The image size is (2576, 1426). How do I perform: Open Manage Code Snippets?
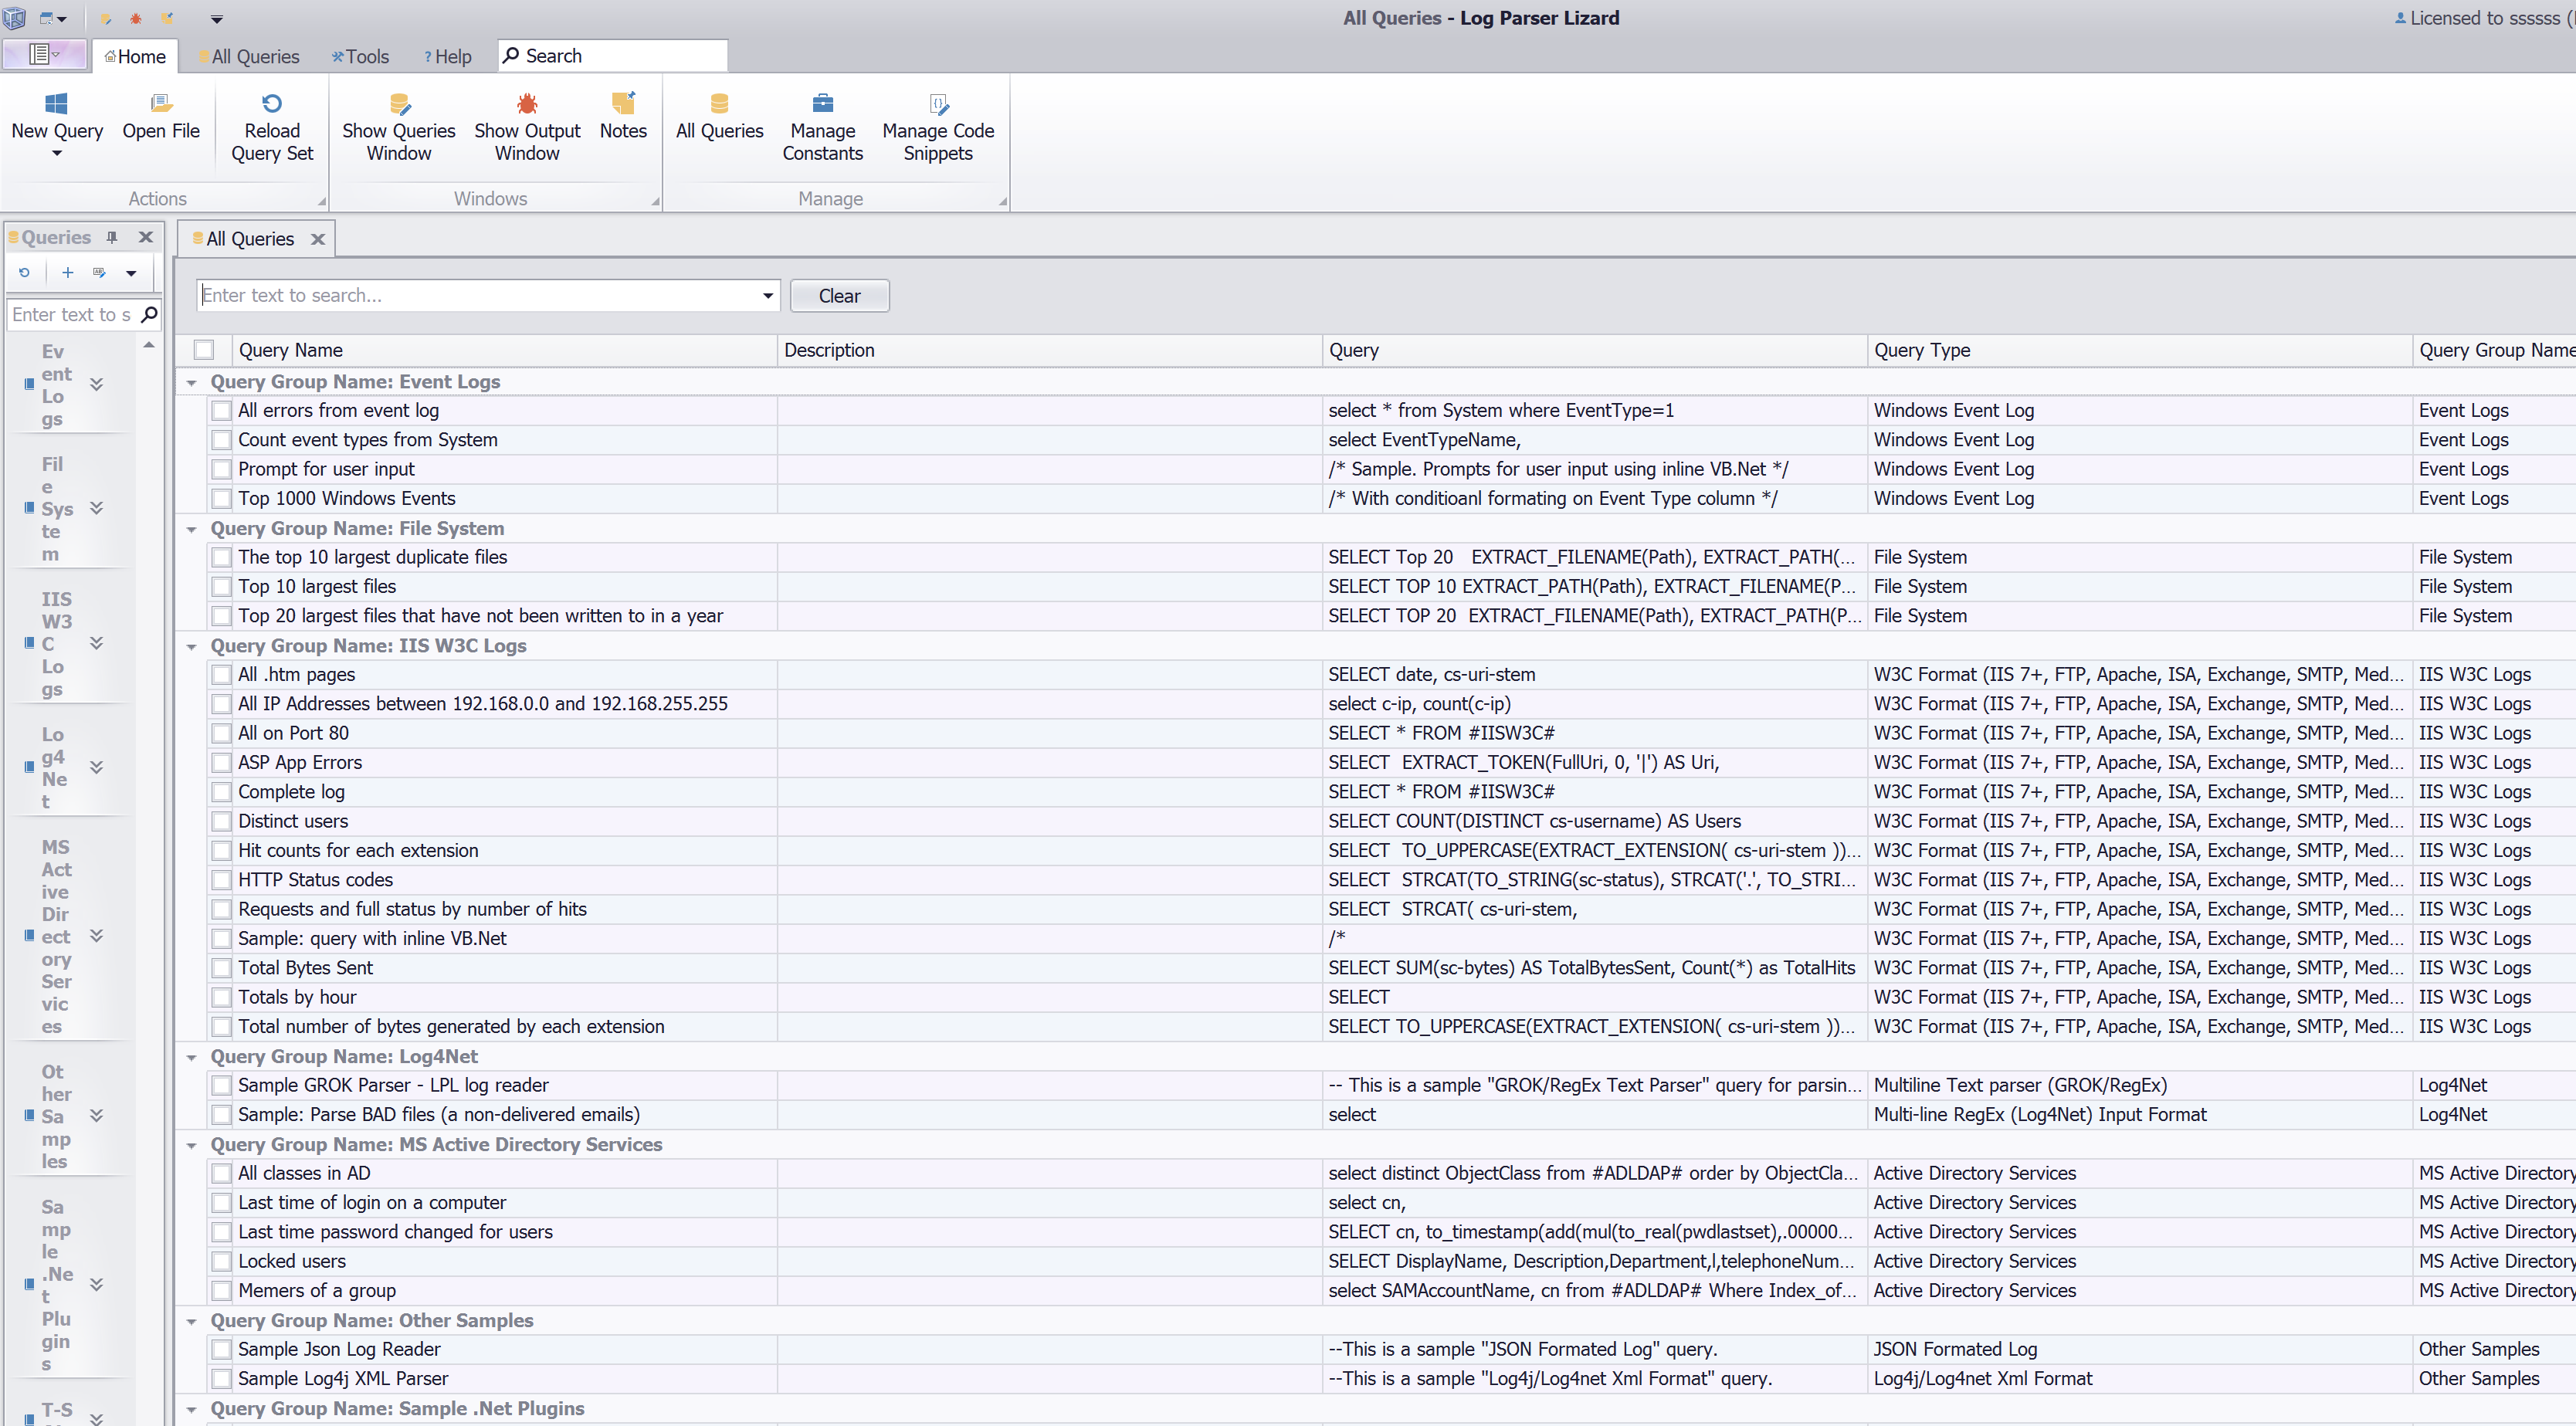click(x=937, y=104)
